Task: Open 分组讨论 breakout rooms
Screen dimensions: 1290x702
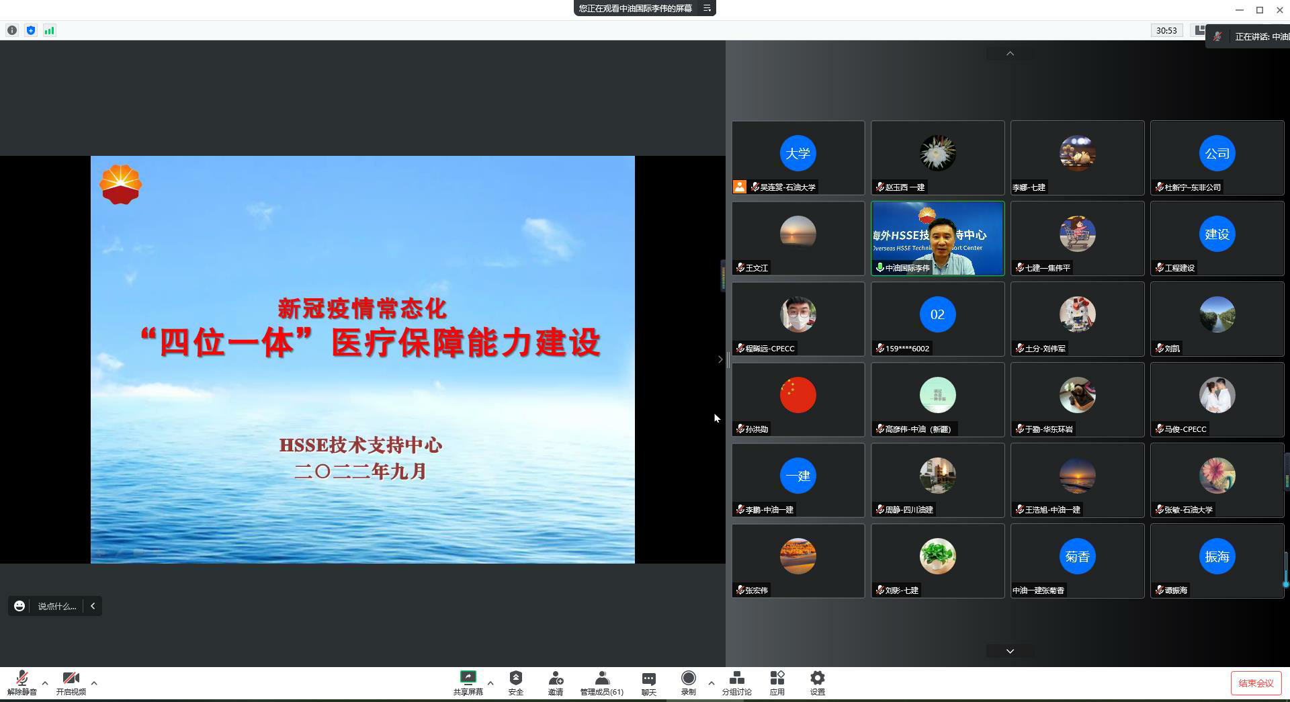Action: coord(736,683)
